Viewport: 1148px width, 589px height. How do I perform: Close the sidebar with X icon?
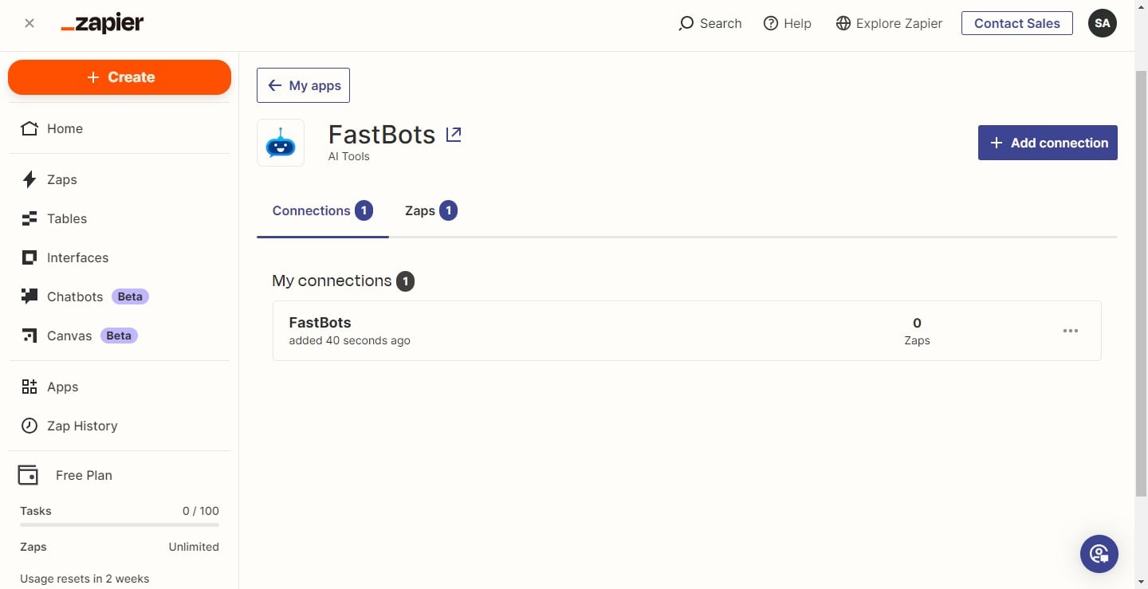point(29,23)
